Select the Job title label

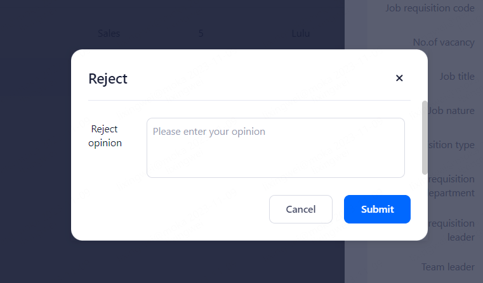[457, 77]
